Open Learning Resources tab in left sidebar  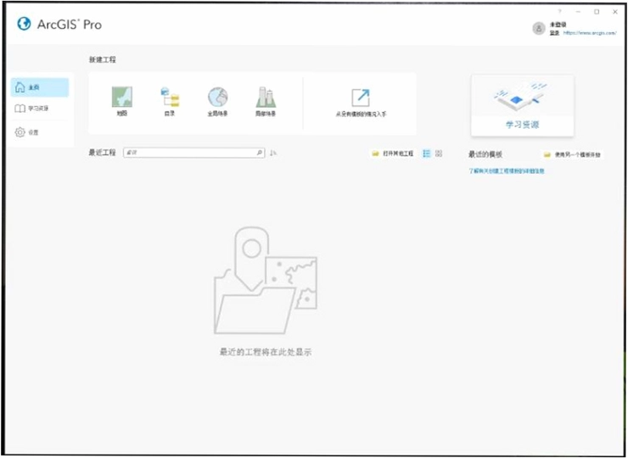point(40,108)
